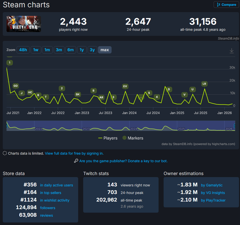
Task: Click chart marker labeled 1
Action: [10, 63]
